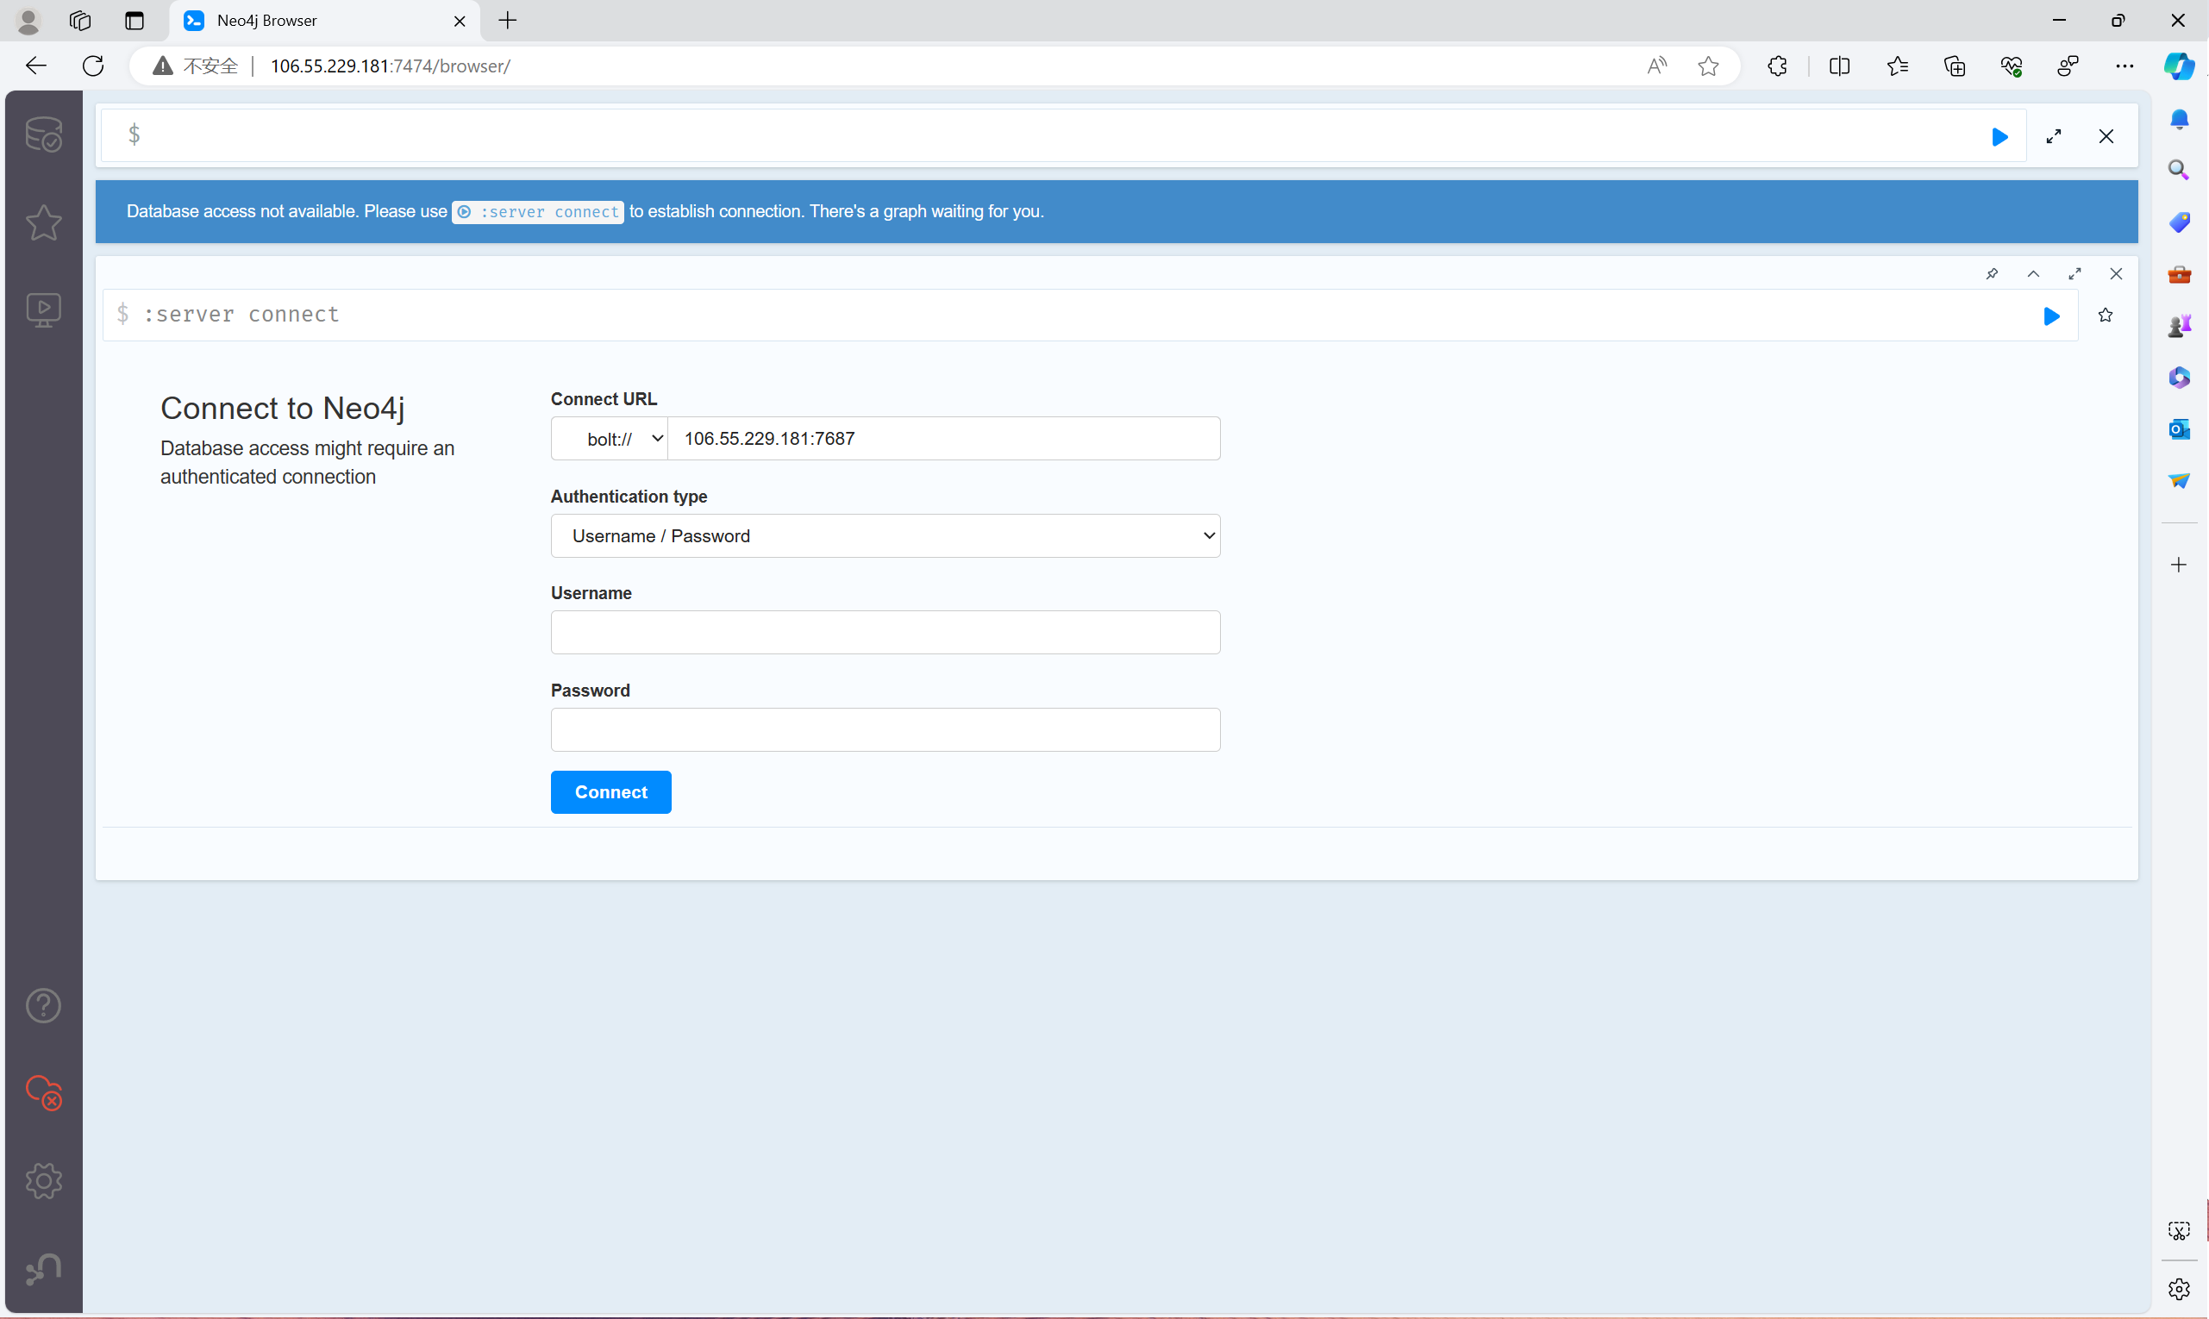Screen dimensions: 2209x1319
Task: Rerun the :server connect frame command
Action: [x=2052, y=316]
